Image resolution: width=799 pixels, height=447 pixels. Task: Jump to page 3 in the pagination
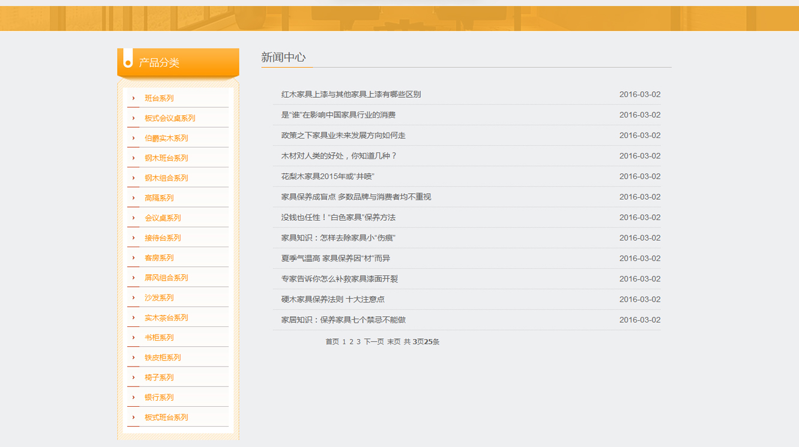click(x=358, y=342)
